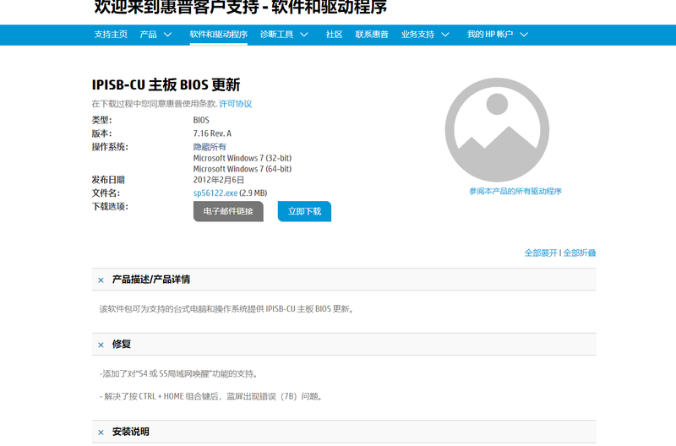Screen dimensions: 676x446
Task: Click the CTRL + HOME fix note
Action: [x=211, y=396]
